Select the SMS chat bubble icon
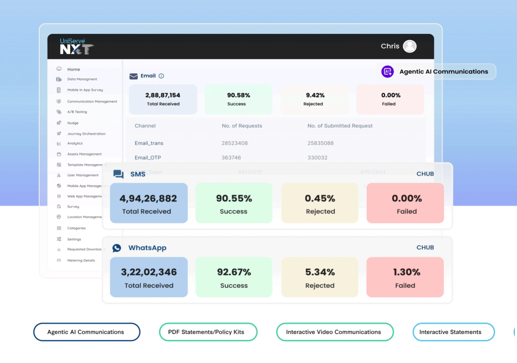 tap(118, 174)
